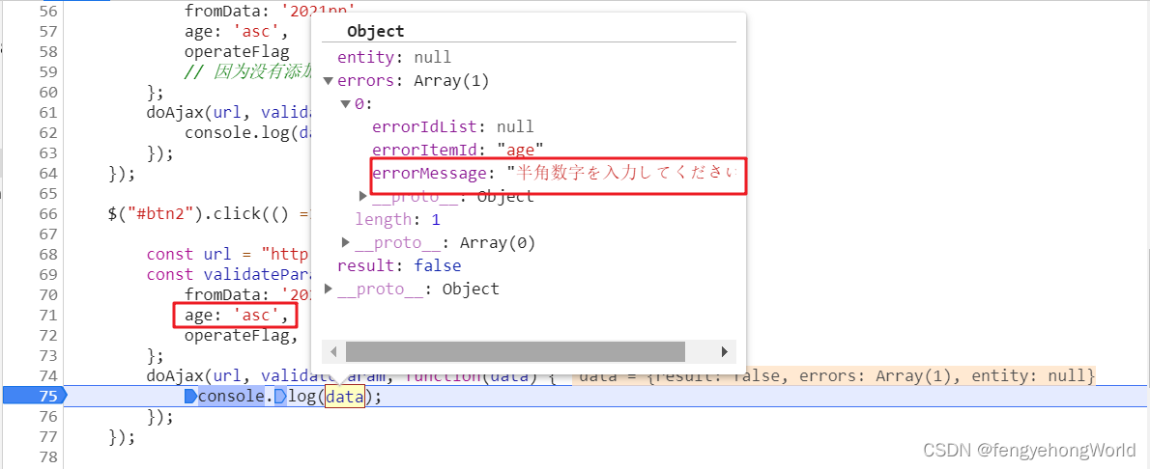The image size is (1150, 469).
Task: Select the length: 1 property
Action: click(x=397, y=219)
